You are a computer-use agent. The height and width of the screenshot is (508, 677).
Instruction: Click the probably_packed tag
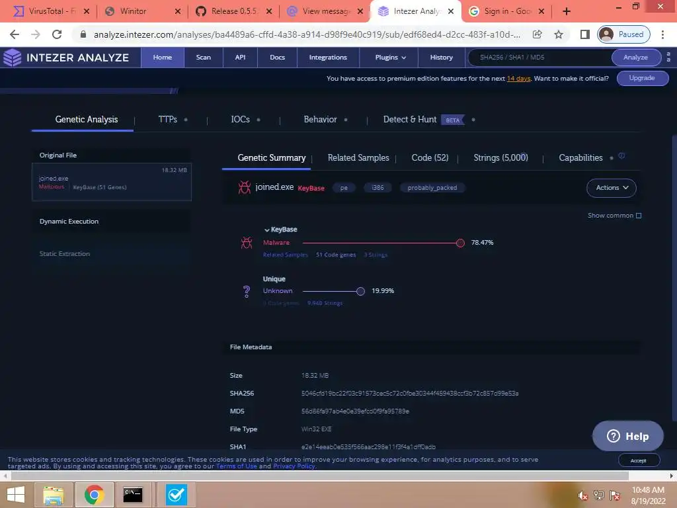pyautogui.click(x=432, y=188)
